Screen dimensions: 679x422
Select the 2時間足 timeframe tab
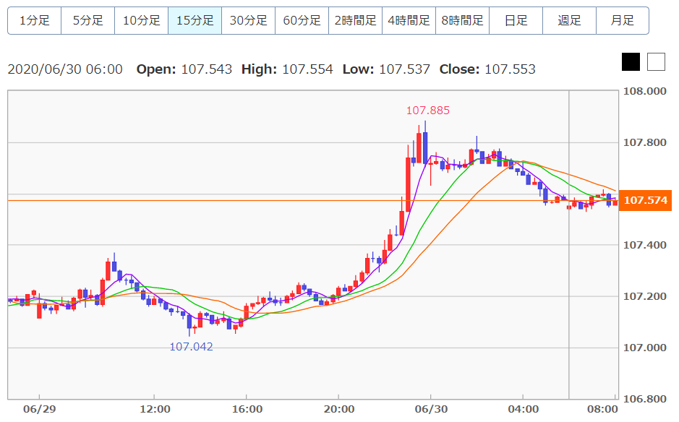tap(356, 20)
